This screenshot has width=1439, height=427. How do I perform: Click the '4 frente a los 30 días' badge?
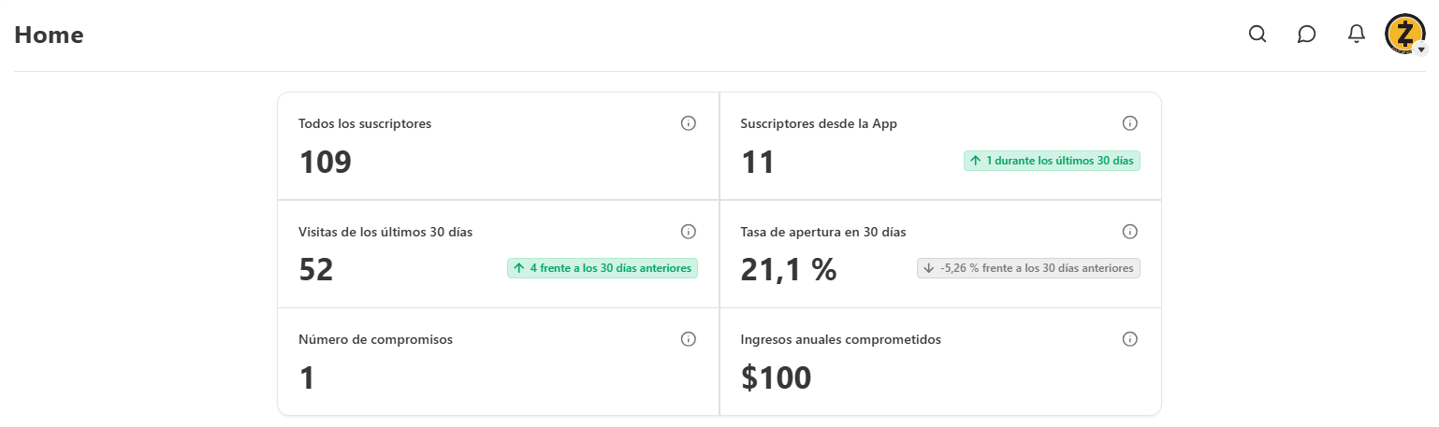pos(603,268)
